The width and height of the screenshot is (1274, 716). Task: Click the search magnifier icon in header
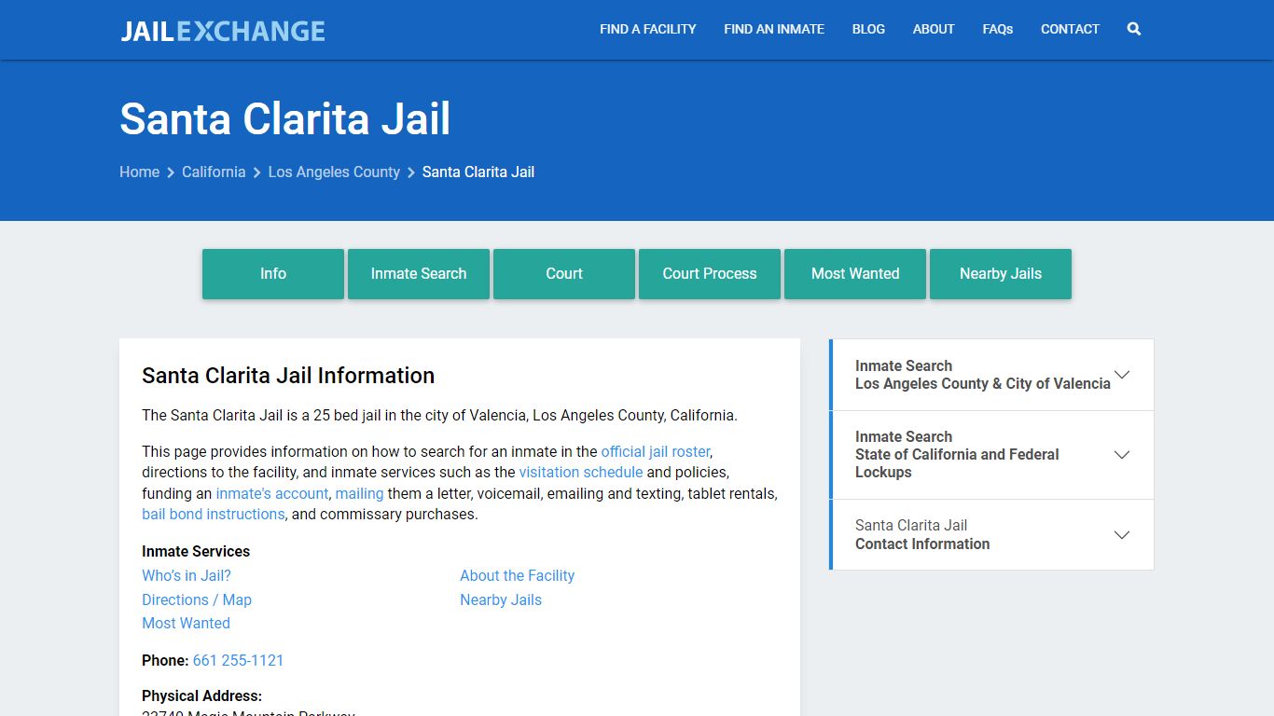[x=1133, y=29]
